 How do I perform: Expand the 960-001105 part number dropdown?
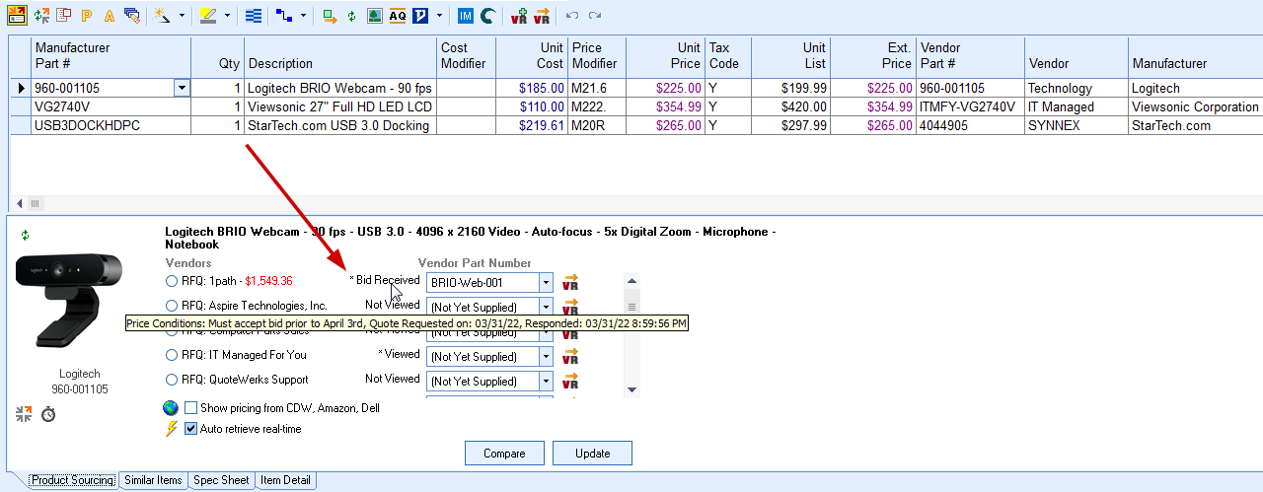tap(182, 88)
